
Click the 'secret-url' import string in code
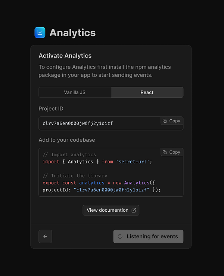pyautogui.click(x=134, y=162)
